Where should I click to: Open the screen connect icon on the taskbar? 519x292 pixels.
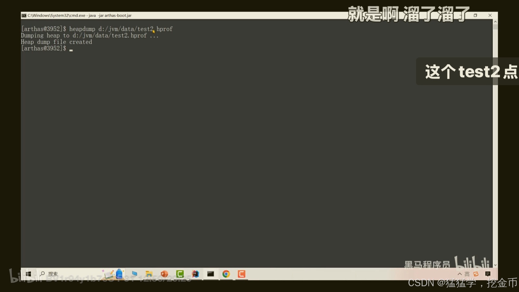click(x=134, y=274)
